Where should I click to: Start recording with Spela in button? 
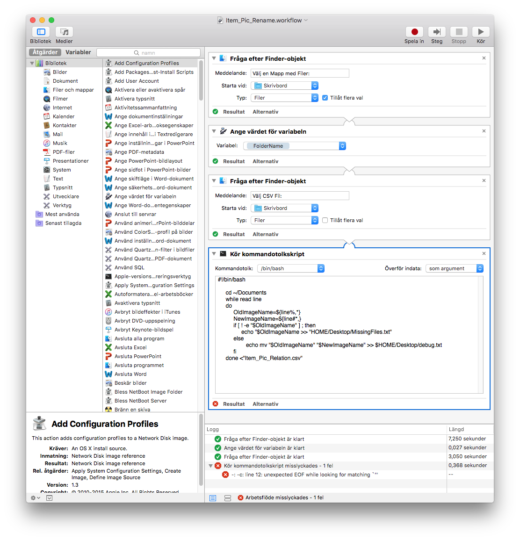click(x=414, y=32)
